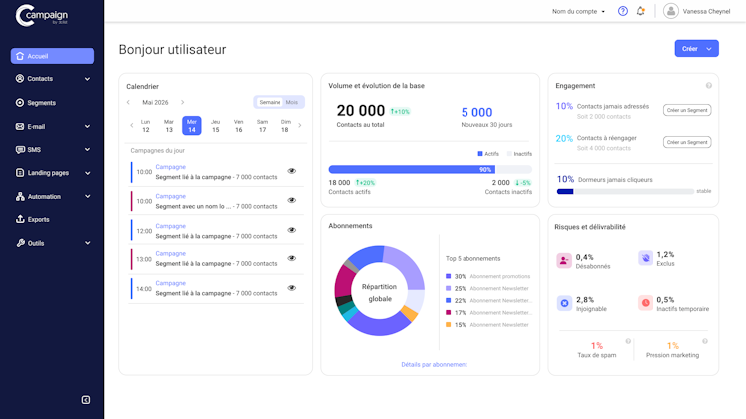Open the Détails par abonnement link
This screenshot has width=746, height=419.
click(x=434, y=364)
